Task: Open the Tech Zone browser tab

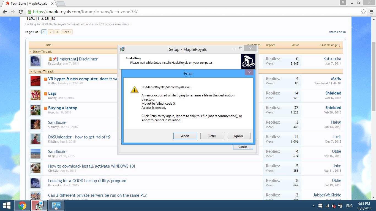Action: pyautogui.click(x=29, y=4)
